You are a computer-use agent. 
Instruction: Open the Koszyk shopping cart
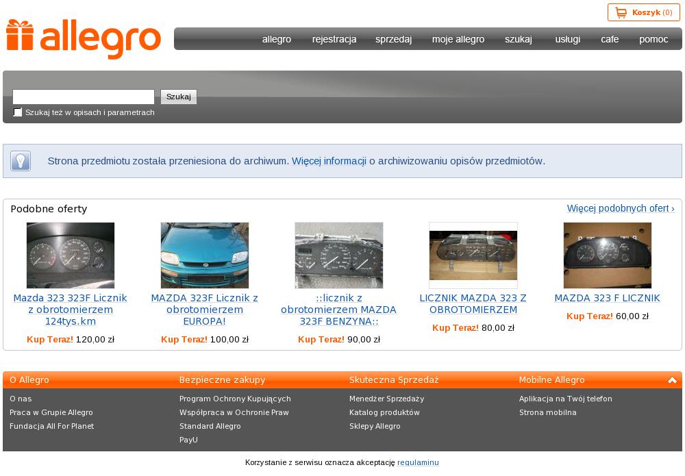point(643,12)
